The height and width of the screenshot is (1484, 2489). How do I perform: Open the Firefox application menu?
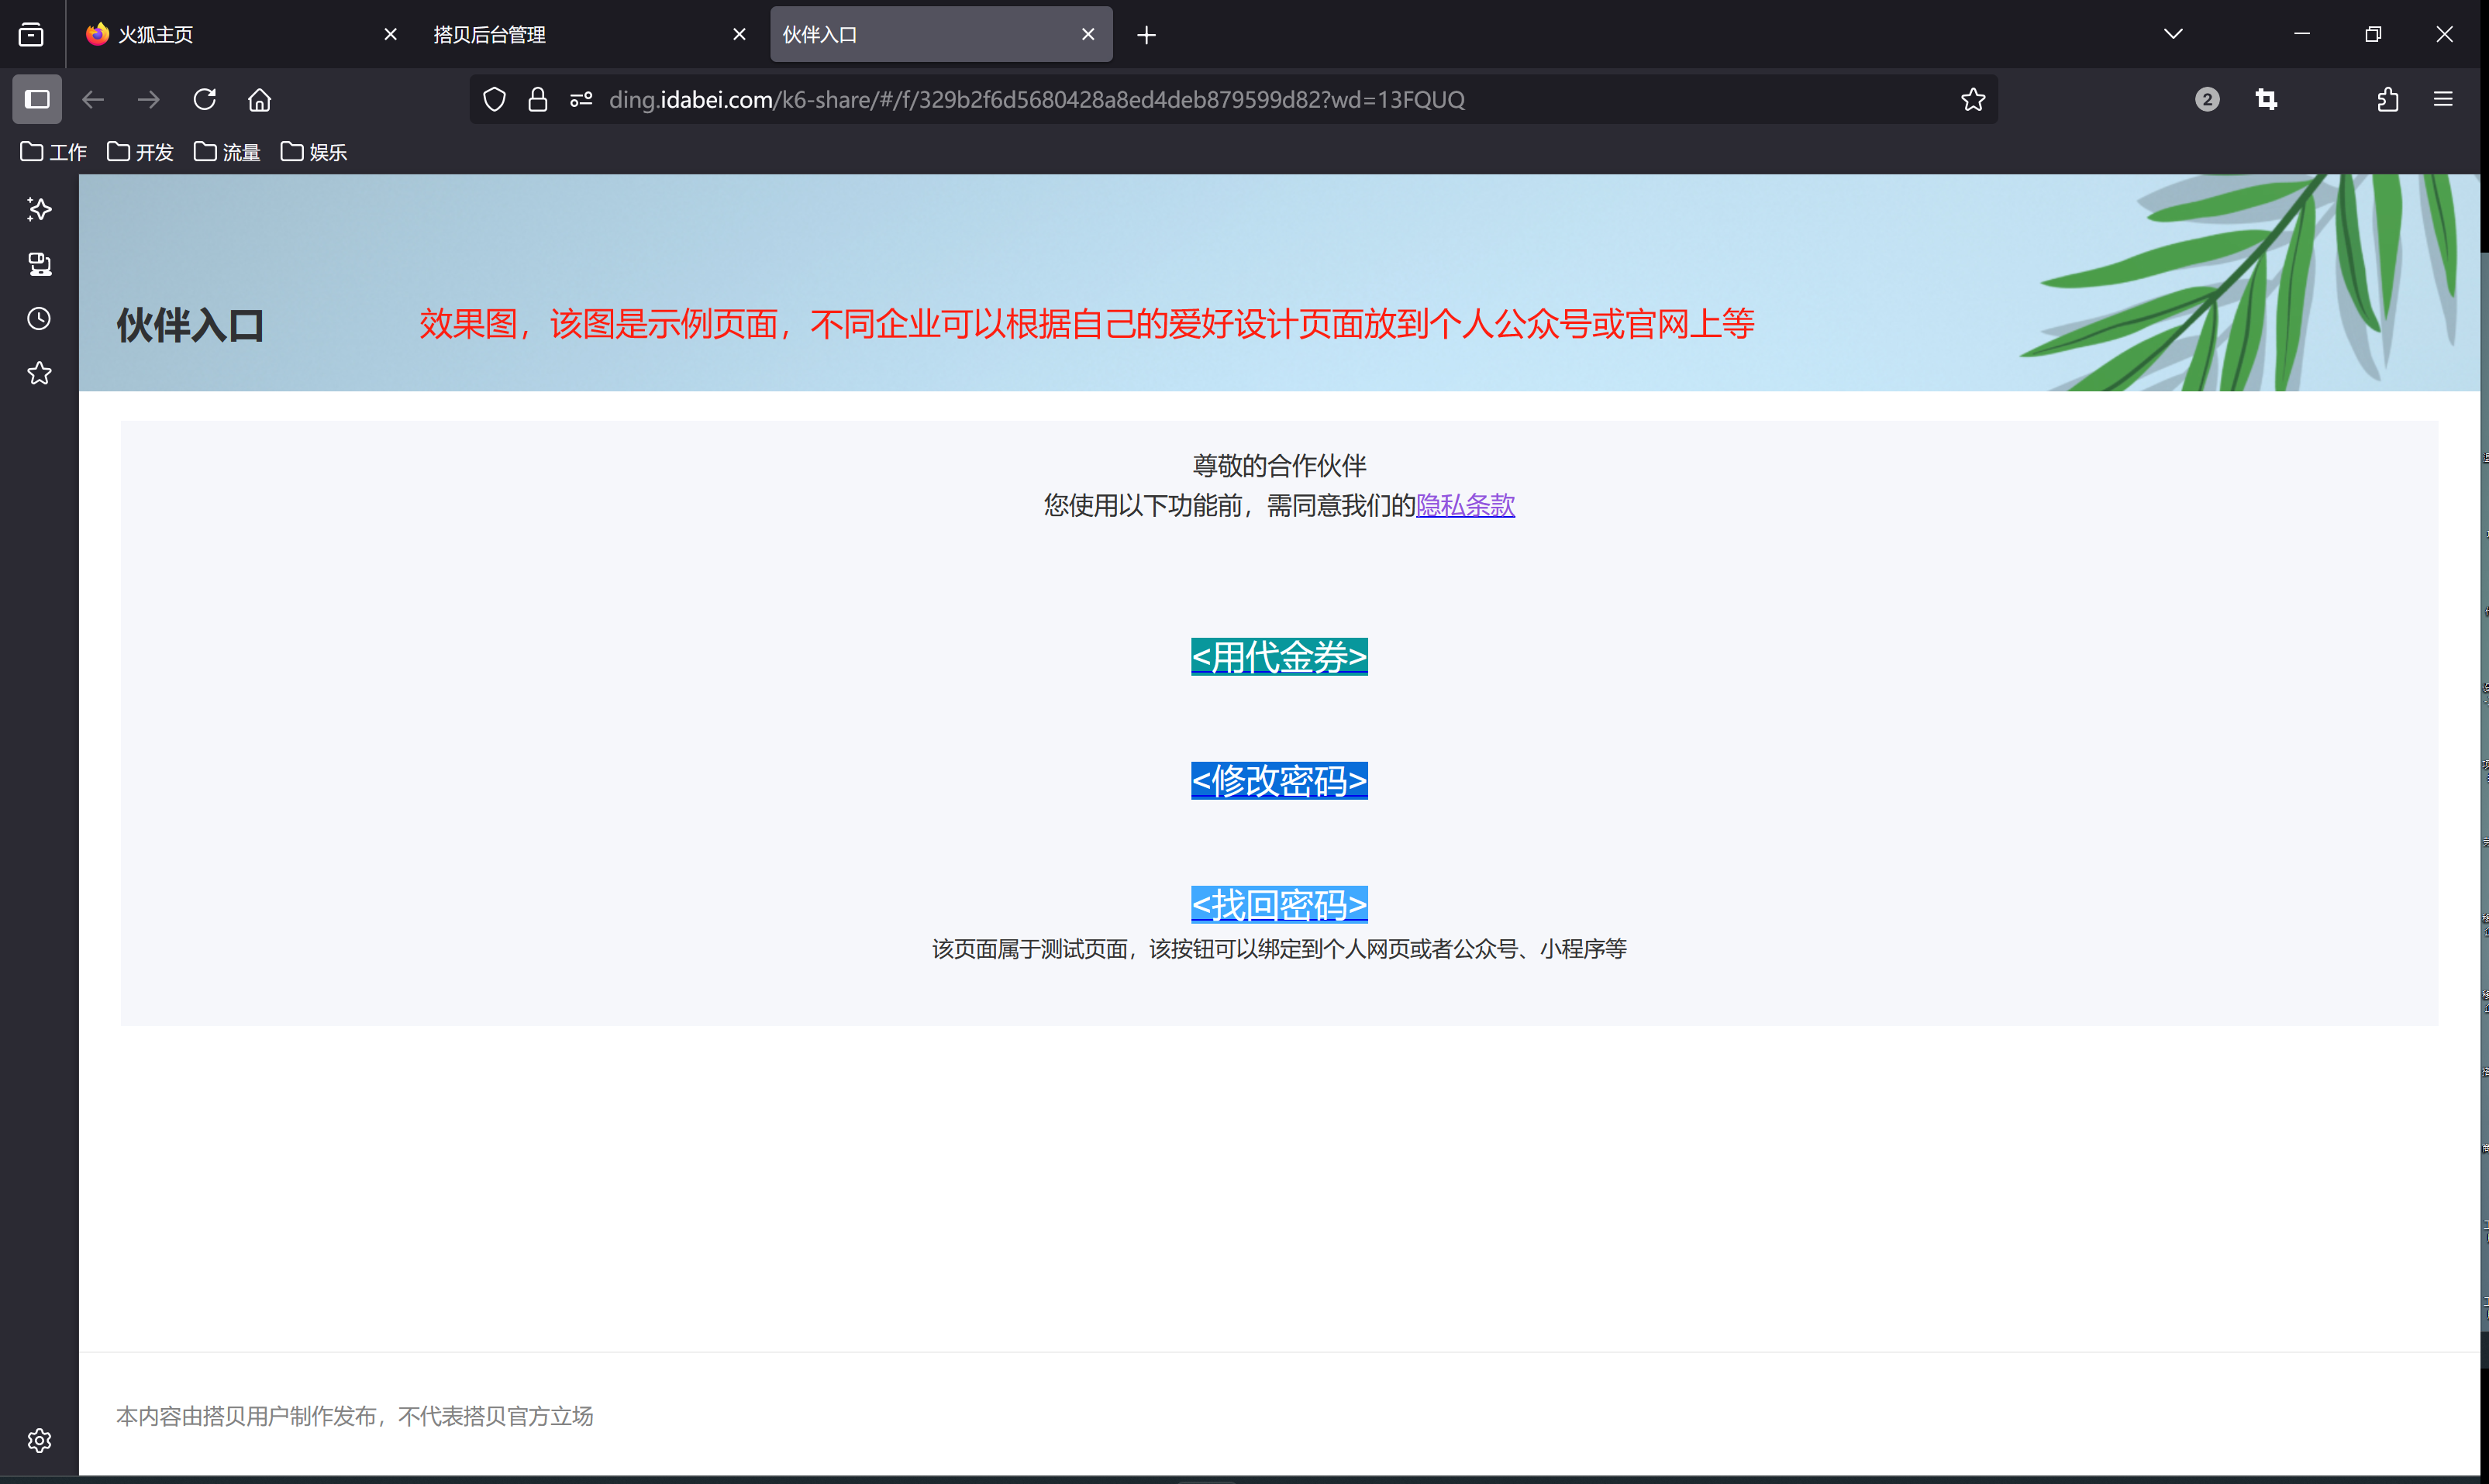[x=2443, y=99]
